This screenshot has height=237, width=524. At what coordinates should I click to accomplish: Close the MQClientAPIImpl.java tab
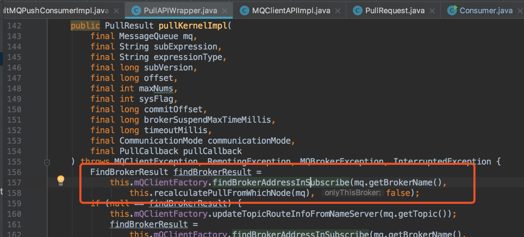coord(338,11)
